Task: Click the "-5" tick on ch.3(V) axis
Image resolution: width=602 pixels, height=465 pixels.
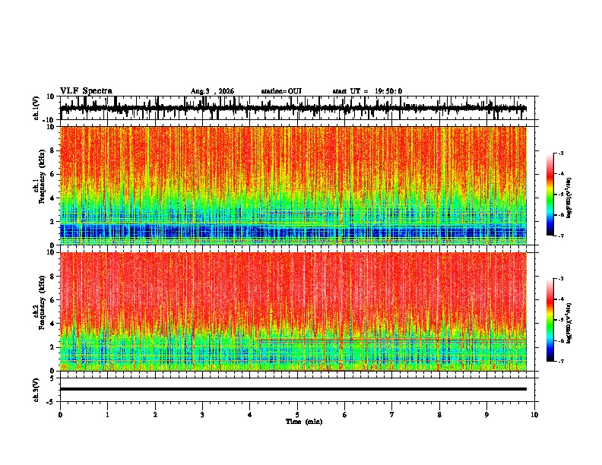Action: pyautogui.click(x=52, y=402)
